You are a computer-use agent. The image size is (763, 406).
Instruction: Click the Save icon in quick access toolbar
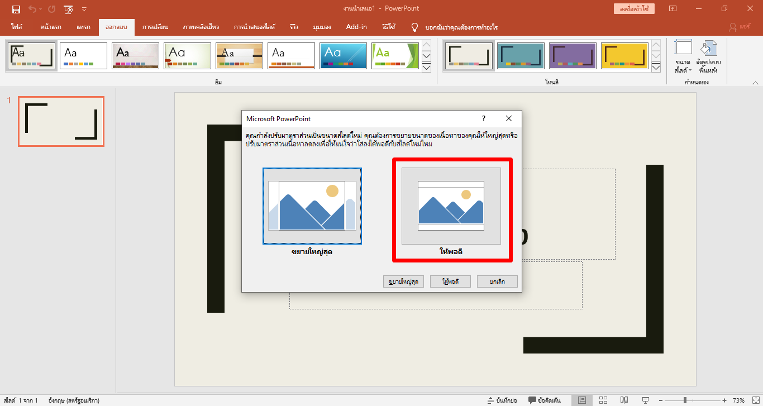pyautogui.click(x=16, y=9)
